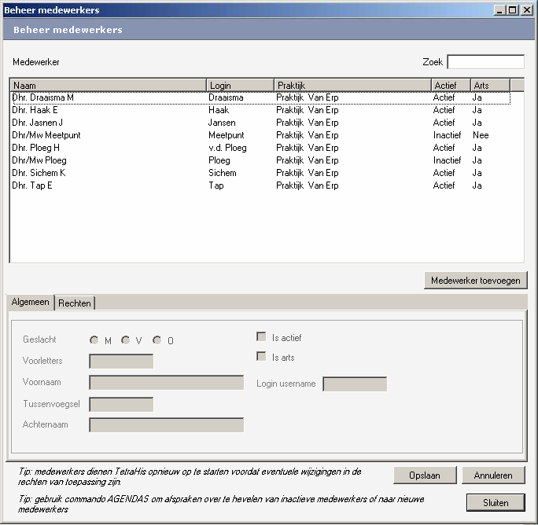Viewport: 538px width, 525px height.
Task: Sort list by the Naam column header
Action: click(108, 85)
